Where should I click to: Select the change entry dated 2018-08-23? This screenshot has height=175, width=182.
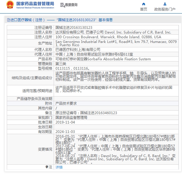(116, 159)
